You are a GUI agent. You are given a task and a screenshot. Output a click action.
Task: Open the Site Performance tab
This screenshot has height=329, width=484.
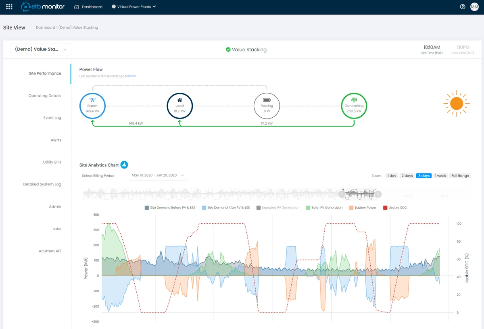[x=45, y=73]
